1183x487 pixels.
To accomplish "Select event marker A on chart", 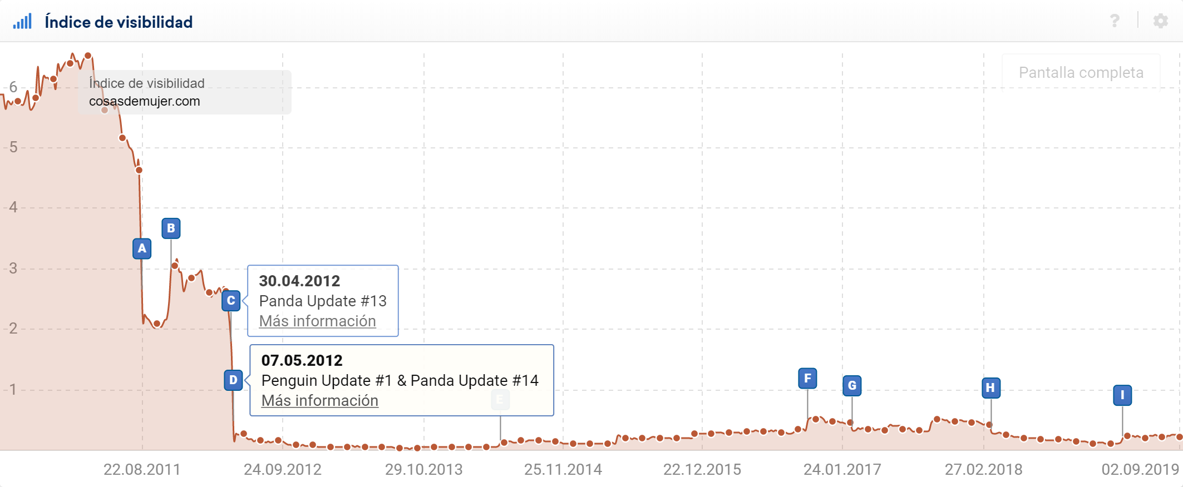I will (142, 249).
